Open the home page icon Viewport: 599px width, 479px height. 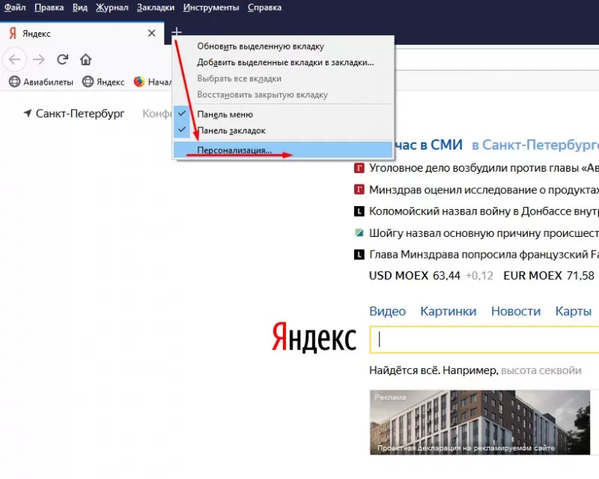pos(85,60)
